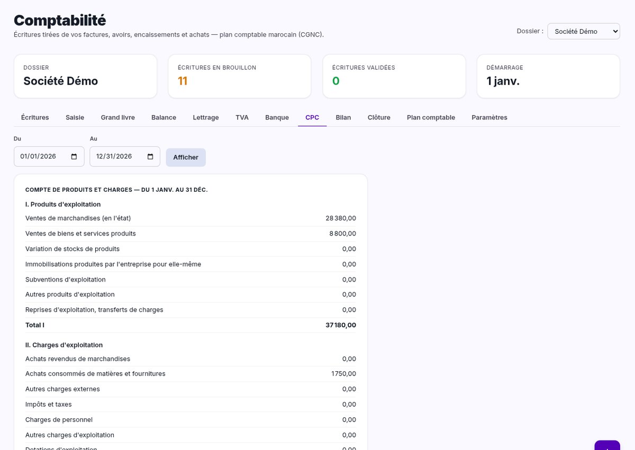Open the calendar picker in the Au date field
Screen dimensions: 635x450
150,157
